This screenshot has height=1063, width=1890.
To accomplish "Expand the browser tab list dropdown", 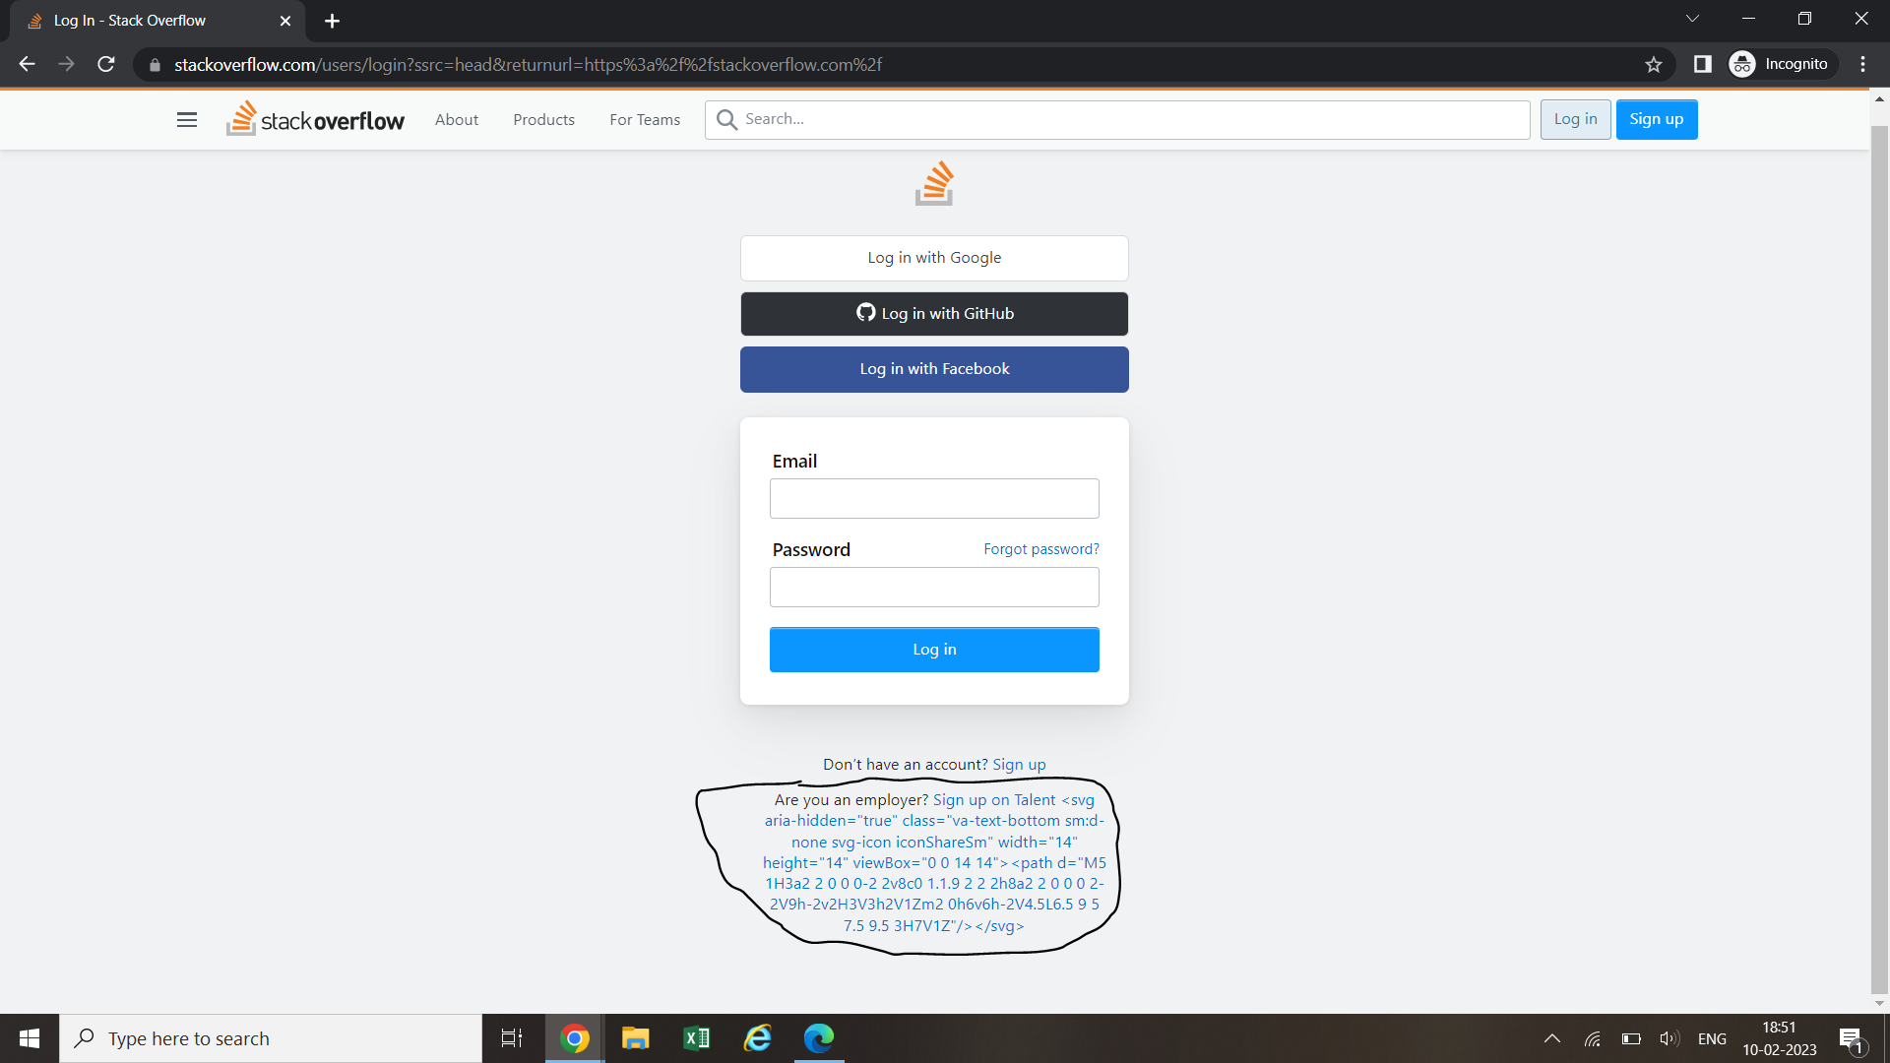I will point(1691,20).
